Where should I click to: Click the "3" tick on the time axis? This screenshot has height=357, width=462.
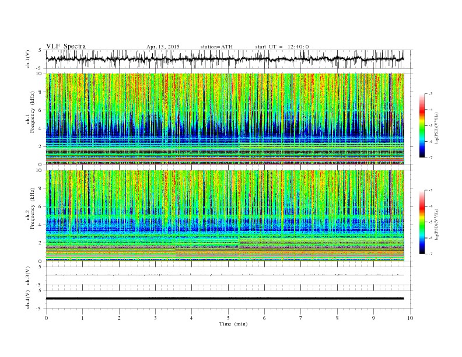pyautogui.click(x=155, y=318)
